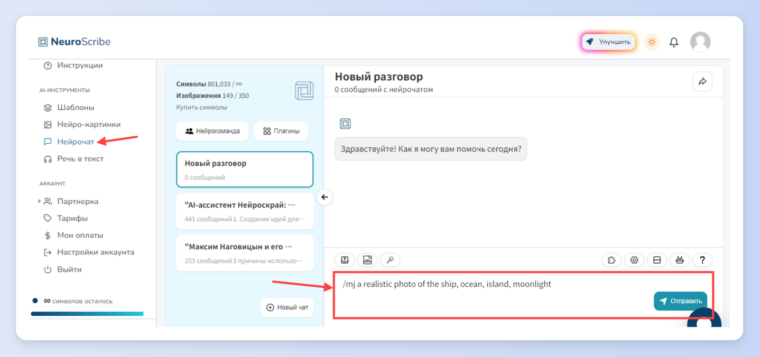Click the Отправить send button
The height and width of the screenshot is (357, 760).
click(x=680, y=301)
